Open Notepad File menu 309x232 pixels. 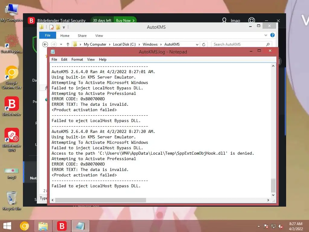pos(54,60)
